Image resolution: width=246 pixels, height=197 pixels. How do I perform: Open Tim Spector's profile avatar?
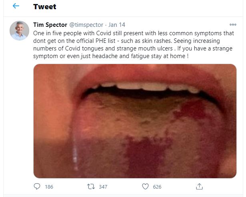click(20, 30)
